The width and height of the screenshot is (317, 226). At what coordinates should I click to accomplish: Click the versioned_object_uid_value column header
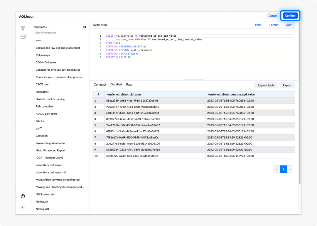click(155, 95)
